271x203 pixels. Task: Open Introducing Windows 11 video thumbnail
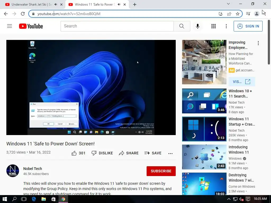(204, 157)
